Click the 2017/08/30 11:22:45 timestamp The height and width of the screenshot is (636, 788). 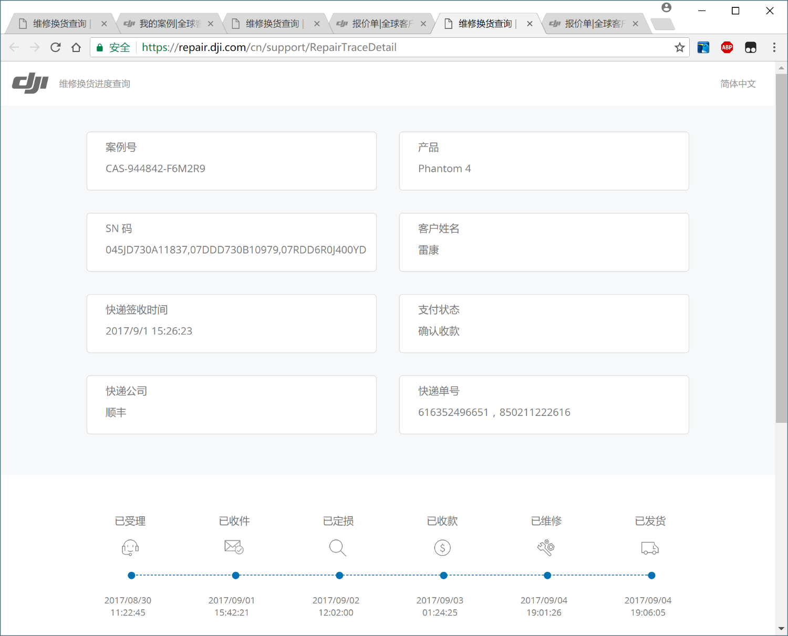(128, 607)
